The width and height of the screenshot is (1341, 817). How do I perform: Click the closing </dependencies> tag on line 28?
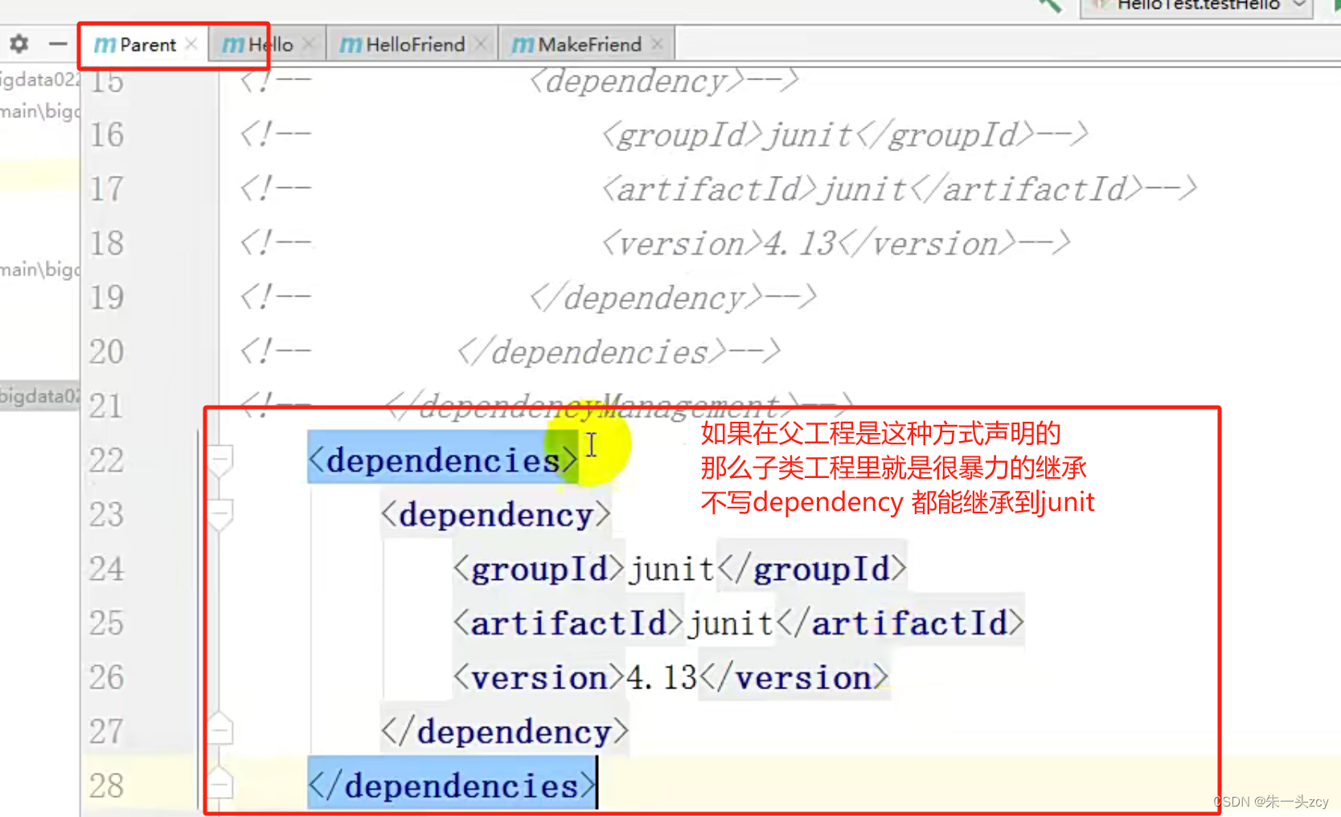coord(453,785)
